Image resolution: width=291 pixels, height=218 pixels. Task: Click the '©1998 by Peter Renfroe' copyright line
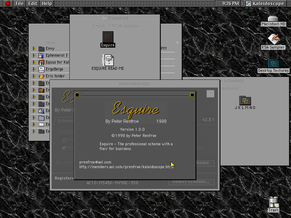pos(134,136)
